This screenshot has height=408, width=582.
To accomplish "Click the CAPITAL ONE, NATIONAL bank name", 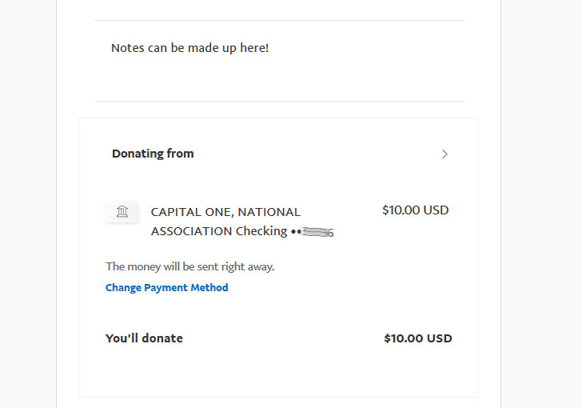I will point(225,212).
